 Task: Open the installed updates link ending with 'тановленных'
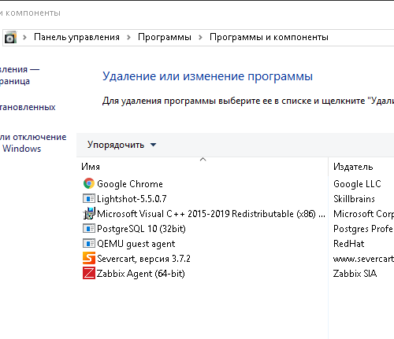tap(28, 107)
